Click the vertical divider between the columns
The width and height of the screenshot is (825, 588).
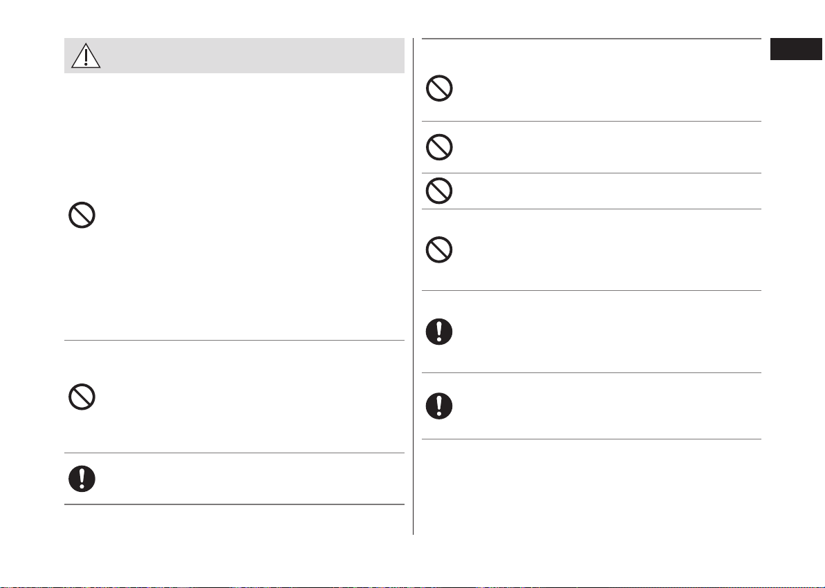click(413, 286)
